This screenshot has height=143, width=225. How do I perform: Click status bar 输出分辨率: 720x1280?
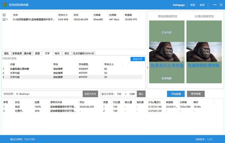click(x=23, y=139)
